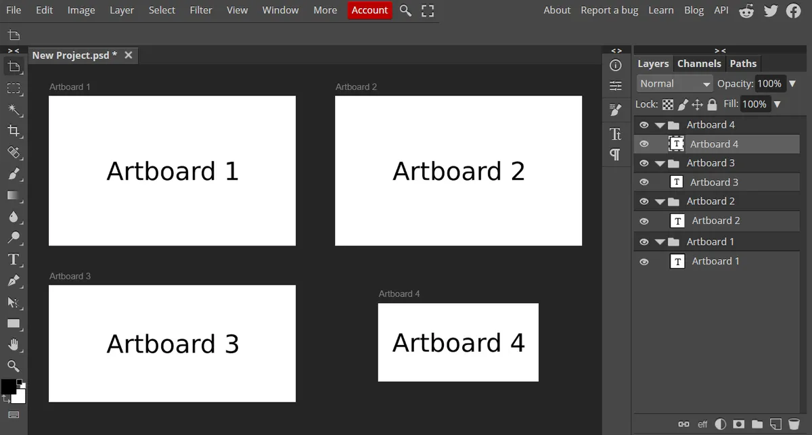Open the Normal blend mode dropdown
812x435 pixels.
[675, 84]
